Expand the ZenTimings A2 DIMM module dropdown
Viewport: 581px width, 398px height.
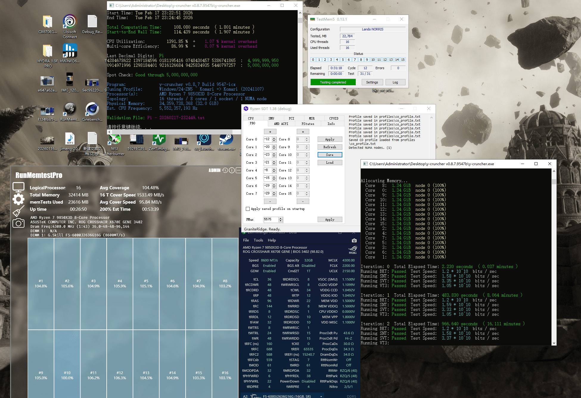[x=321, y=396]
